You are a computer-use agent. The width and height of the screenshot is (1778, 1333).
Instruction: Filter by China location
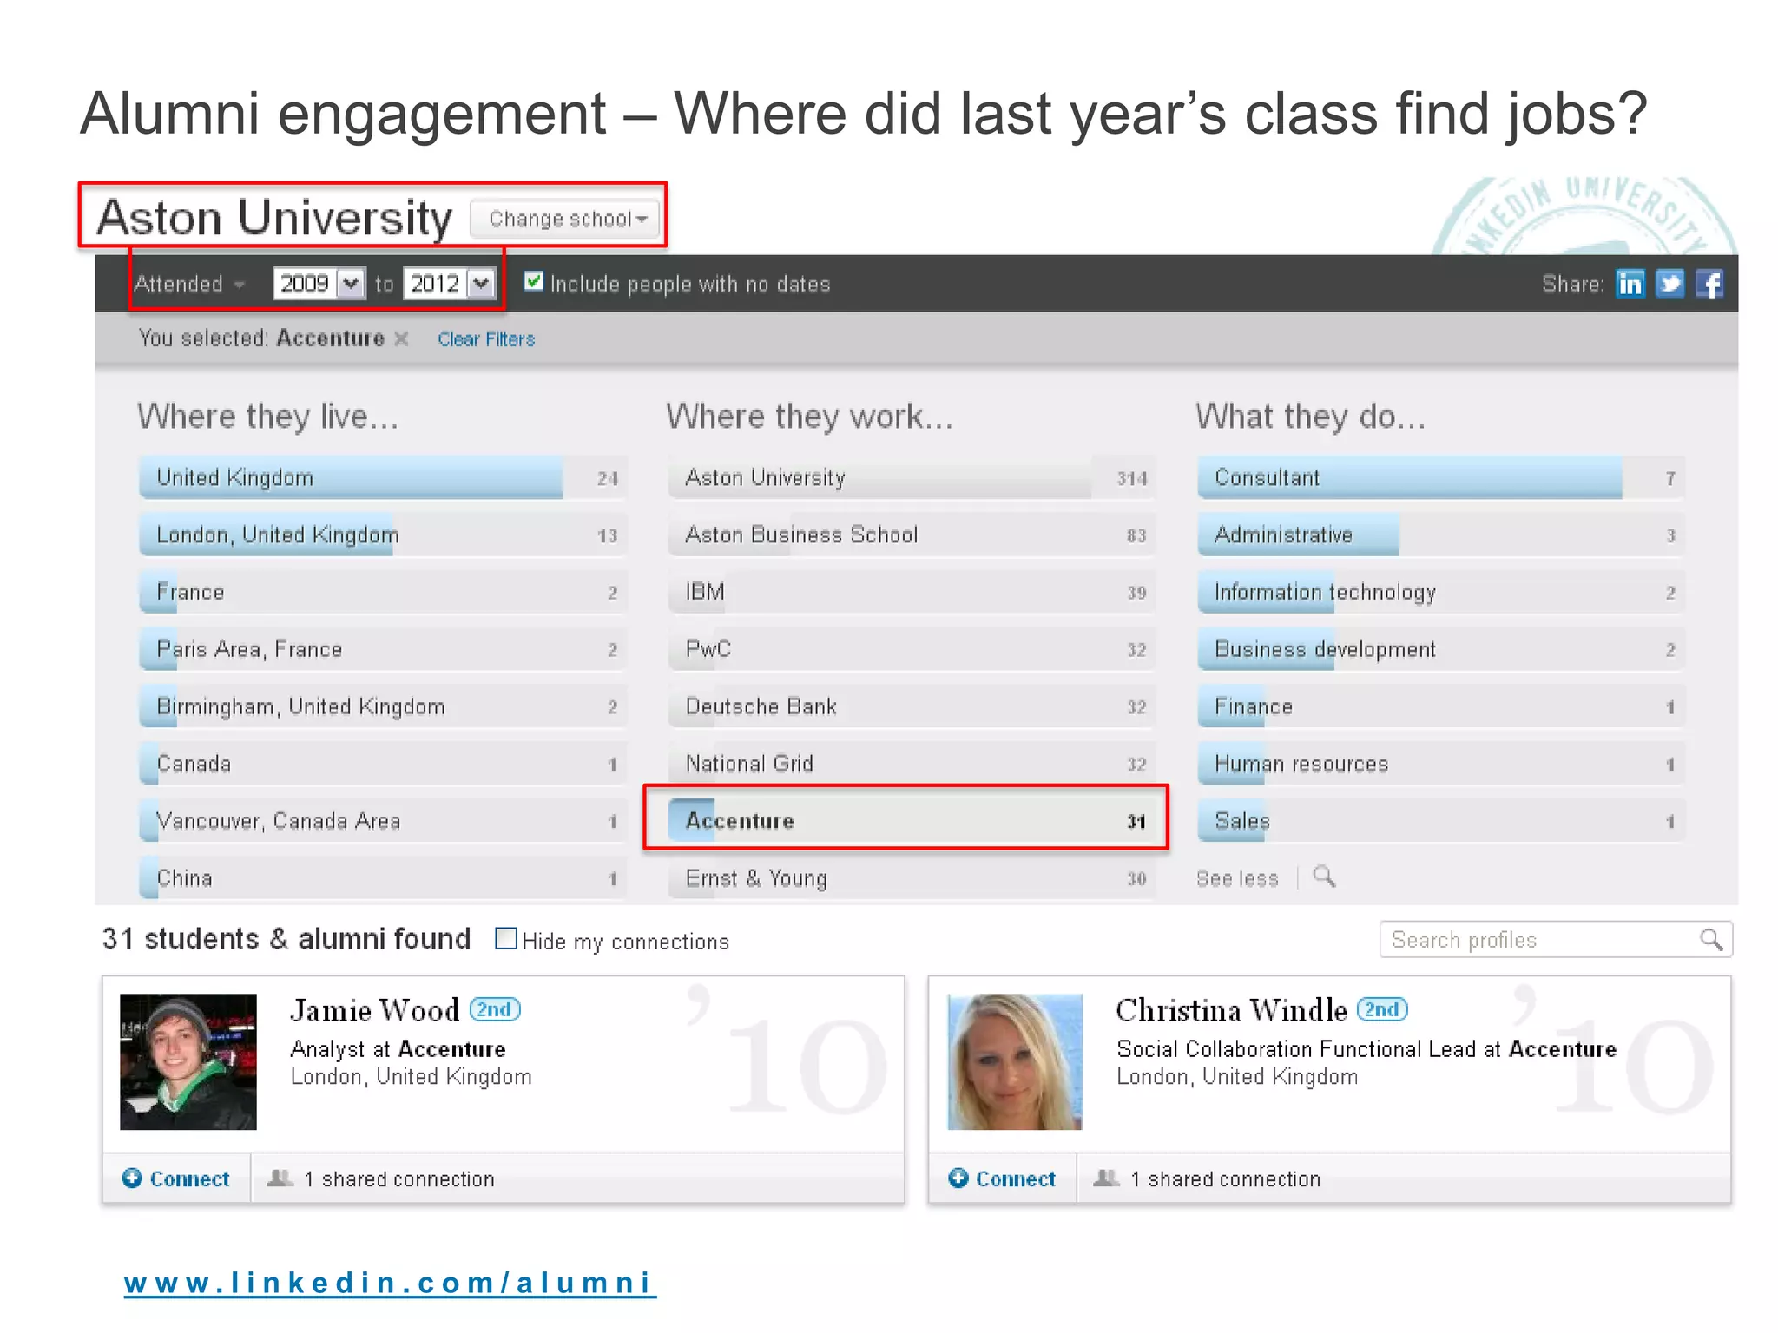[382, 877]
